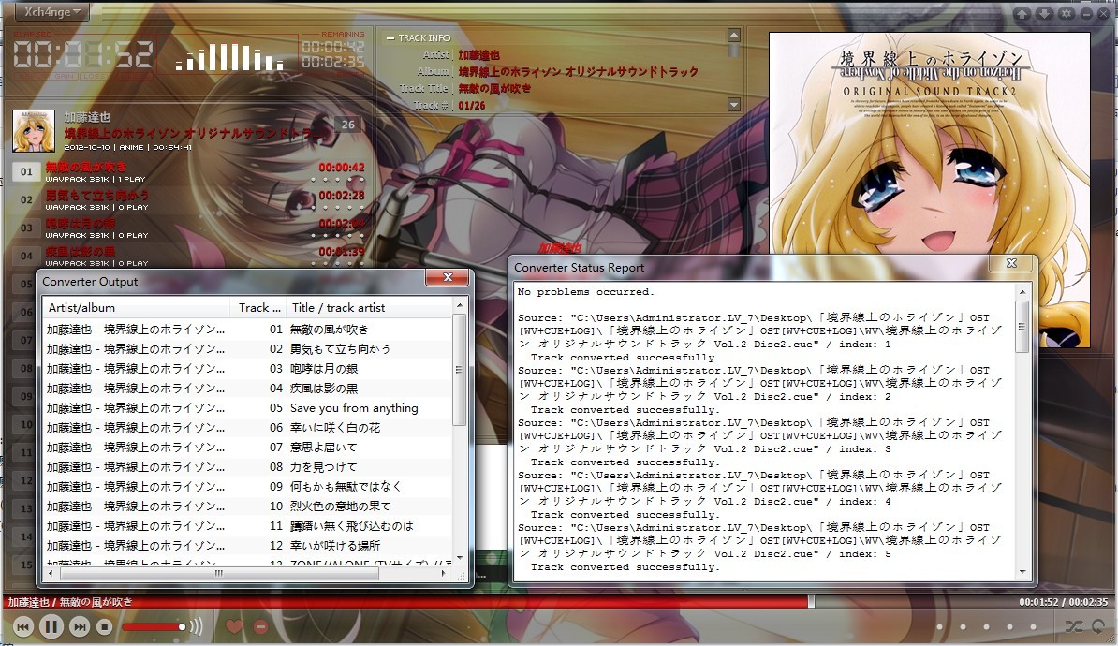Select playlist track 04 at 00:01:39
This screenshot has height=646, width=1118.
coord(189,256)
